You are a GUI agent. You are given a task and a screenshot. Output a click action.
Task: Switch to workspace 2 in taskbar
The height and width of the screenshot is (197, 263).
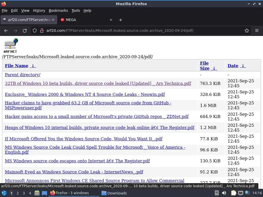pyautogui.click(x=17, y=193)
